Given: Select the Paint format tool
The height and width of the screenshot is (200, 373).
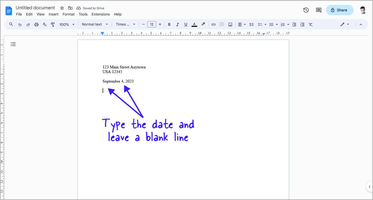Looking at the screenshot, I should (53, 24).
